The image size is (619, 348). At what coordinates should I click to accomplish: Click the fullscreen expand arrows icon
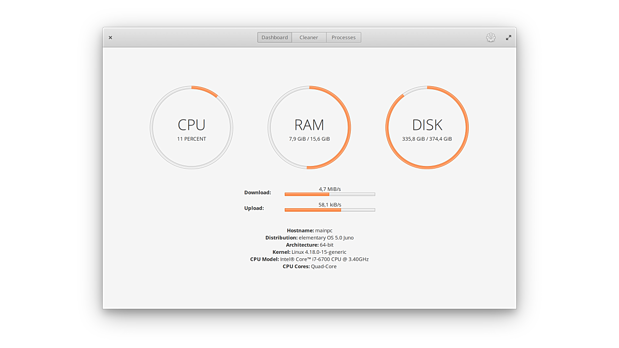click(508, 38)
